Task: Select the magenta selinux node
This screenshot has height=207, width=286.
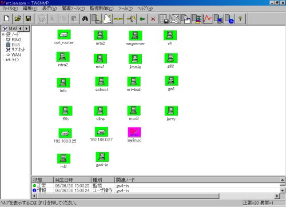Action: [x=134, y=132]
